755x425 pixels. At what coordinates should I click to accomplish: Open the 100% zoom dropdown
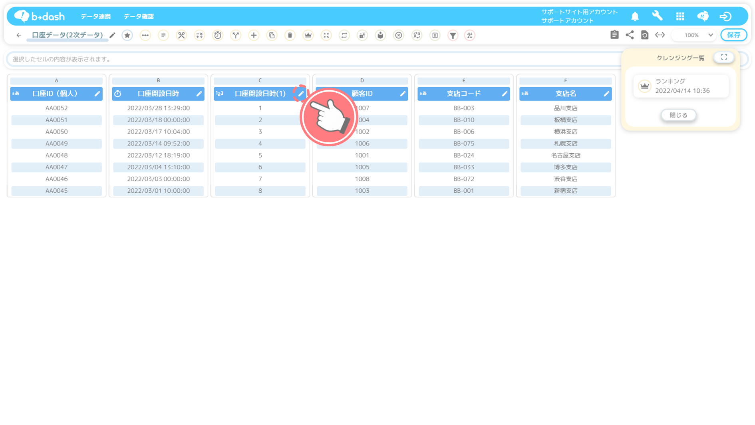695,35
